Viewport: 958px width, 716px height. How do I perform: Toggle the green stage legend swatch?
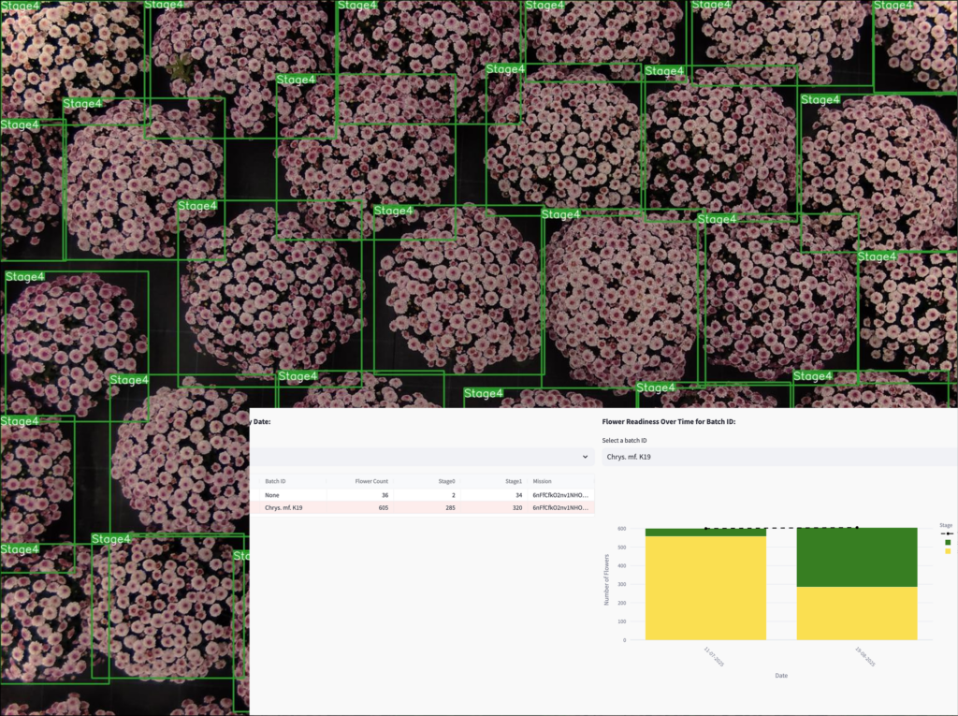(x=948, y=542)
